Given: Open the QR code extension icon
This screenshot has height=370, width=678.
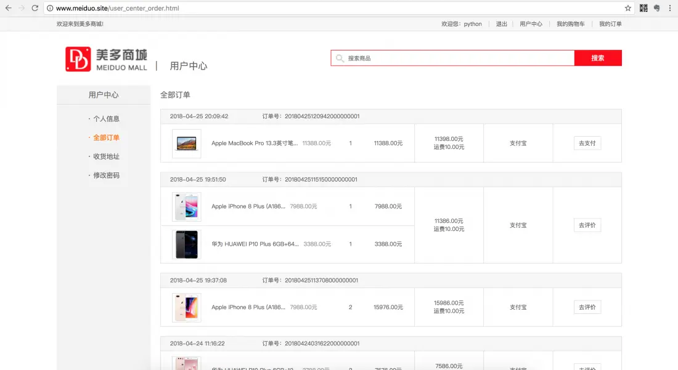Looking at the screenshot, I should [643, 8].
